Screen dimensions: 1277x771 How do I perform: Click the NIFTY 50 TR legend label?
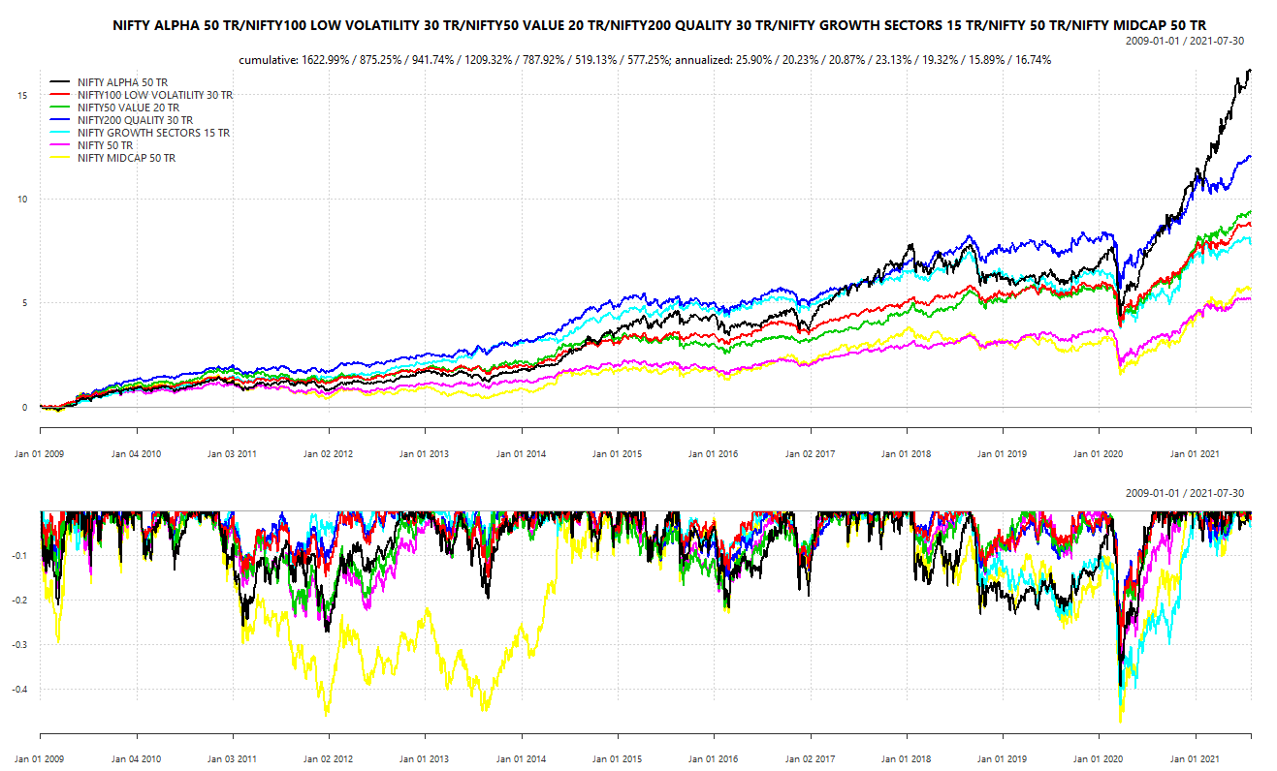coord(106,145)
